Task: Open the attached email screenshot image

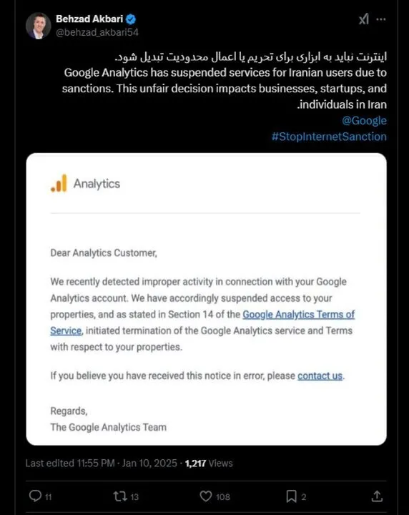Action: (206, 299)
